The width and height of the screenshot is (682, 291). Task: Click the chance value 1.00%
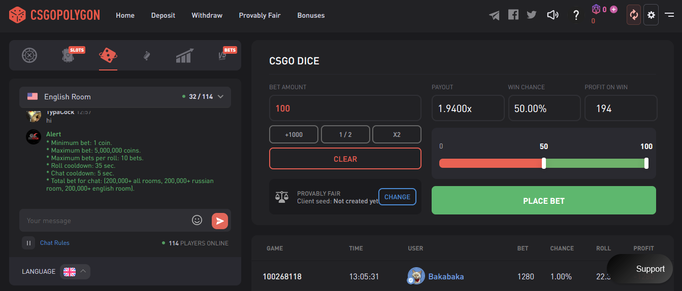(x=561, y=276)
